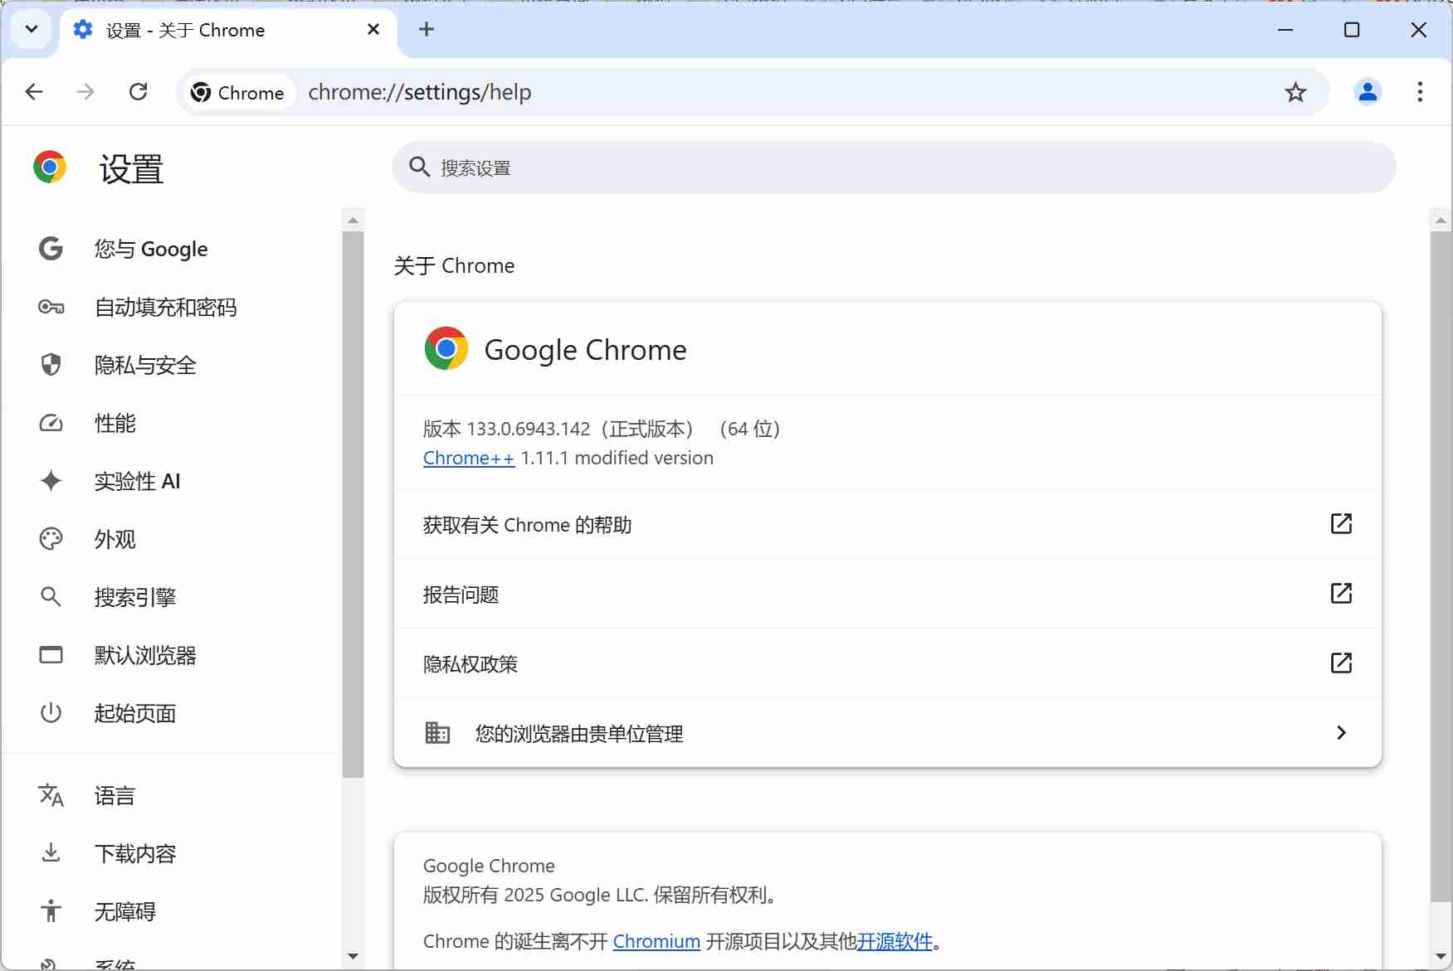The image size is (1453, 971).
Task: Click the sidebar scrollbar thumb
Action: tap(353, 504)
